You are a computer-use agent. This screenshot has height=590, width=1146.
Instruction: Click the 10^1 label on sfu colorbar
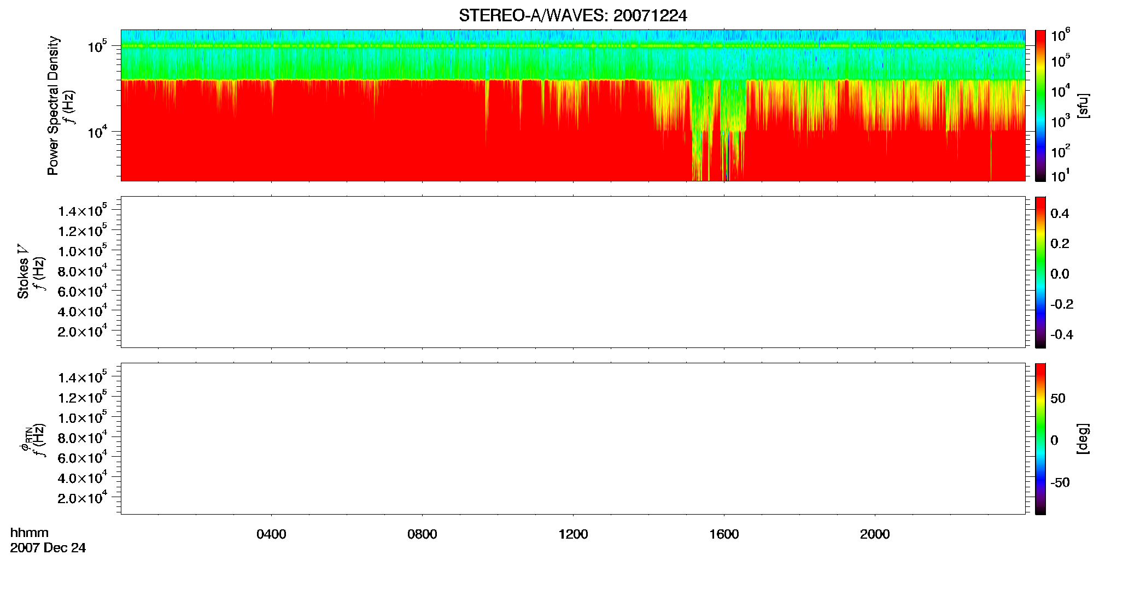[x=1060, y=175]
